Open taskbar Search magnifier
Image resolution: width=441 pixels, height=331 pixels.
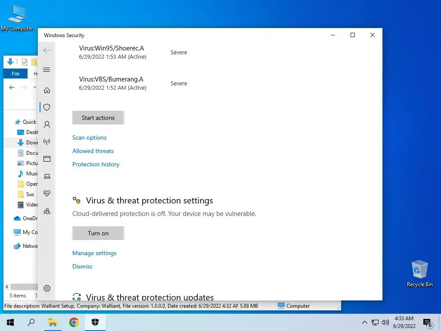pyautogui.click(x=31, y=322)
